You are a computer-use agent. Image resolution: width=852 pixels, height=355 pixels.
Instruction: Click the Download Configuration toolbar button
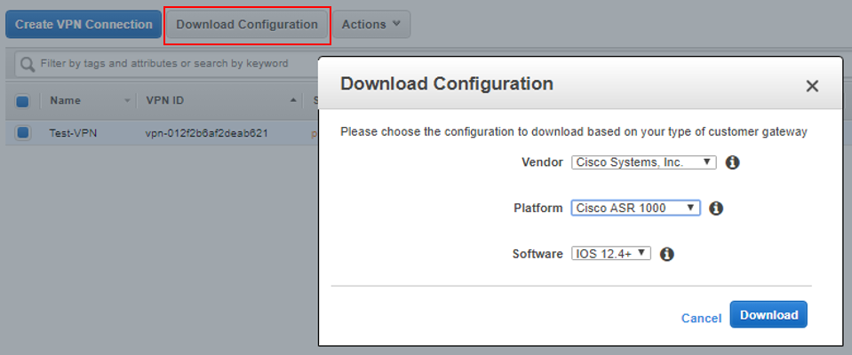click(x=247, y=25)
